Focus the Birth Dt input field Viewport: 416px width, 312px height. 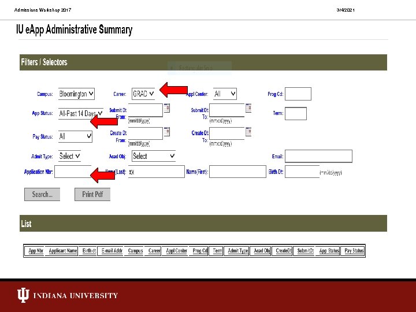(x=302, y=172)
